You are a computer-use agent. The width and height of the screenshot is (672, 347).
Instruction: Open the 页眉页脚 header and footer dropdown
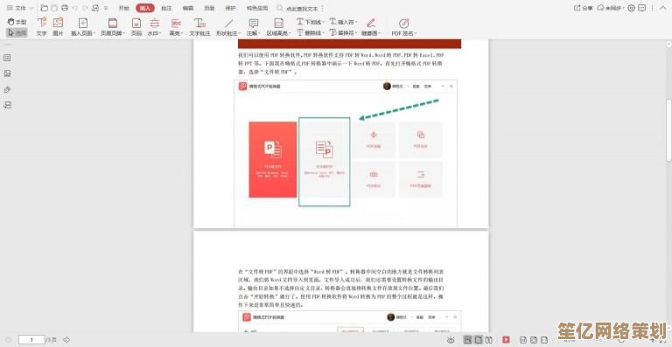(113, 27)
